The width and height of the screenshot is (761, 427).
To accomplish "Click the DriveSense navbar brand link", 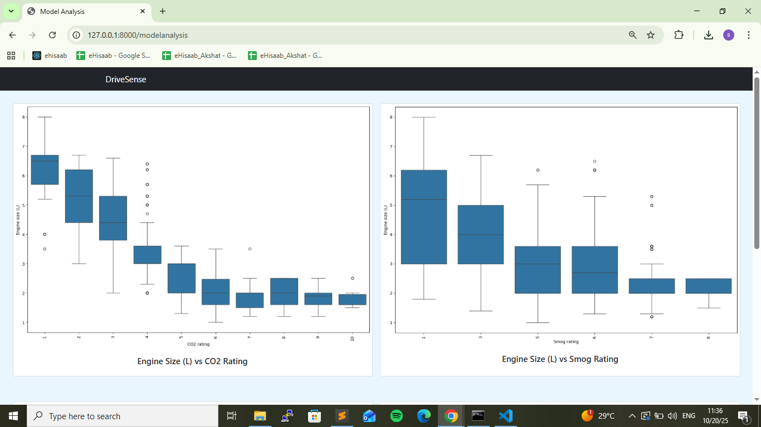I will click(x=126, y=80).
